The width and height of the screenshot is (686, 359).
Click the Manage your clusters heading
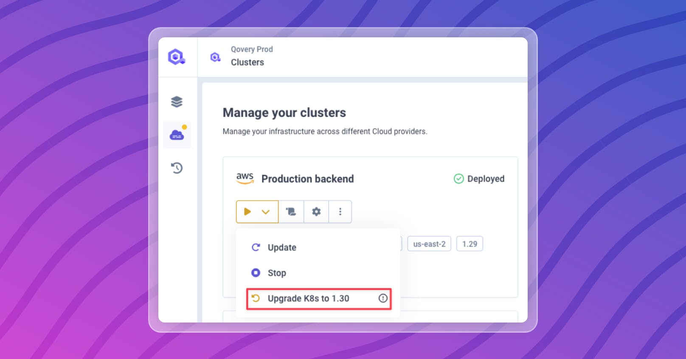pyautogui.click(x=284, y=113)
